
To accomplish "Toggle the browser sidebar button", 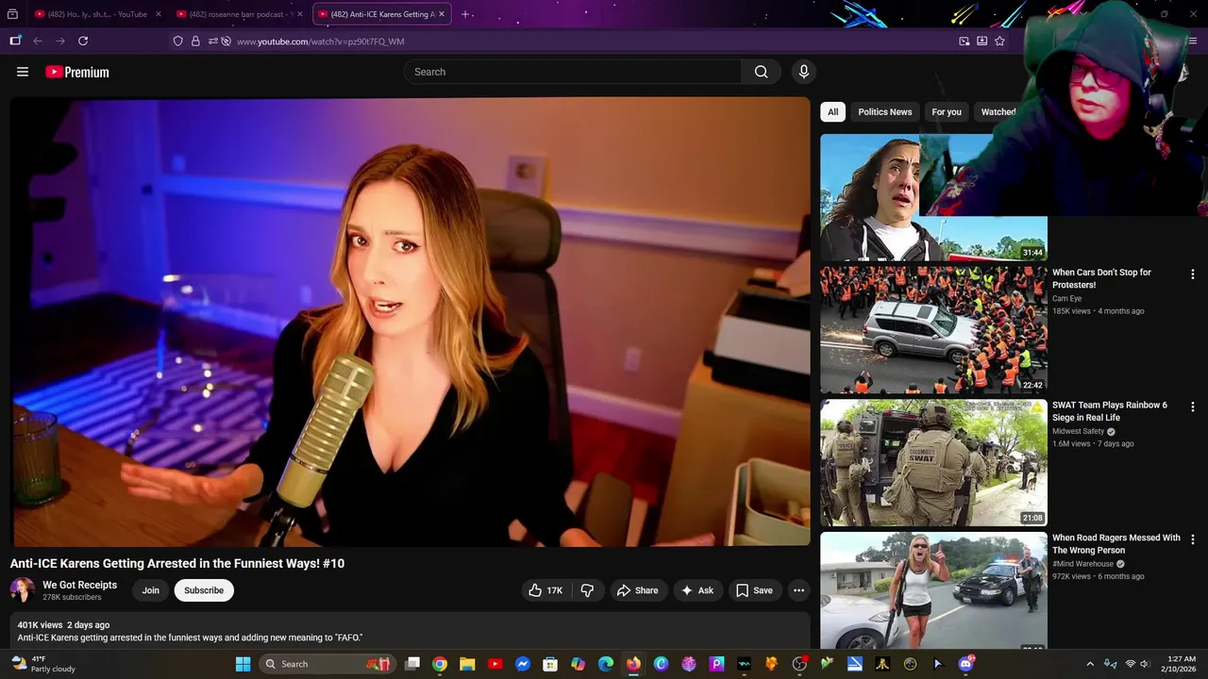I will [15, 41].
